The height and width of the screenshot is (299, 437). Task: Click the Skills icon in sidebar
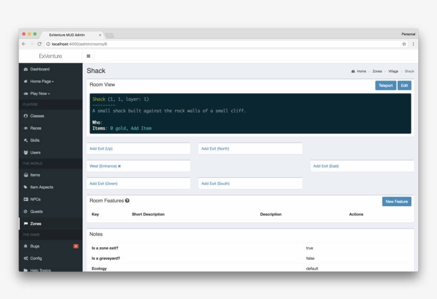point(26,140)
